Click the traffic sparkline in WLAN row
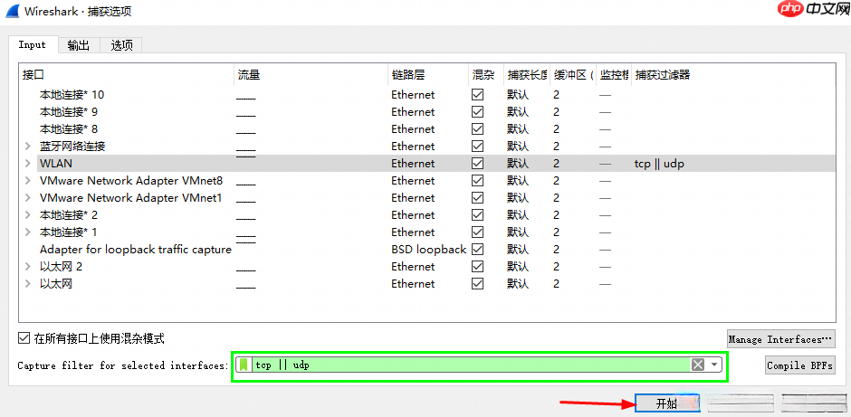851x417 pixels. pos(246,157)
